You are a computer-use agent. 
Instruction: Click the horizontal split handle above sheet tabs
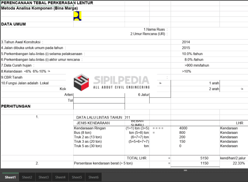tap(185, 170)
